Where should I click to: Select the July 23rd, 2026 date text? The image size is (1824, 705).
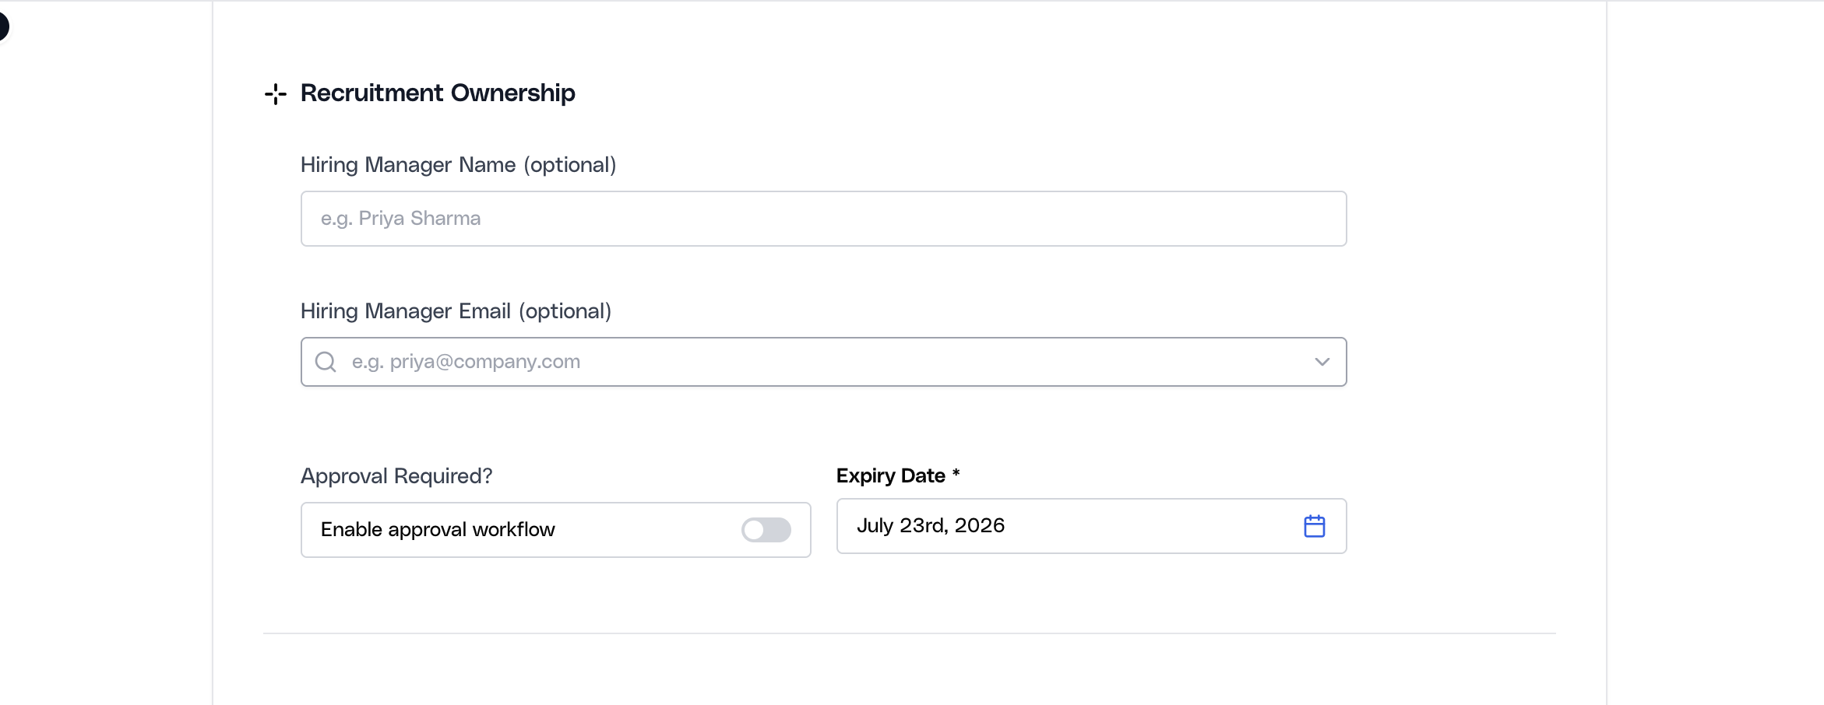(x=931, y=526)
